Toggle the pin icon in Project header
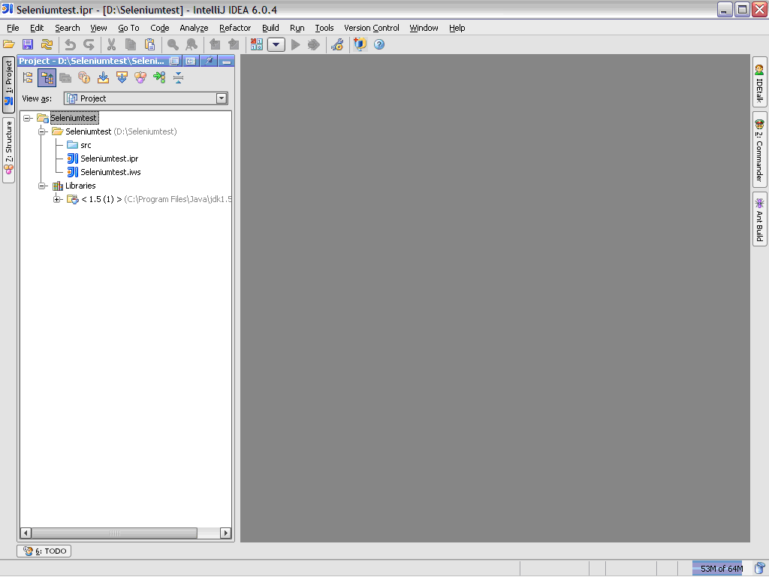Image resolution: width=769 pixels, height=577 pixels. [x=209, y=61]
